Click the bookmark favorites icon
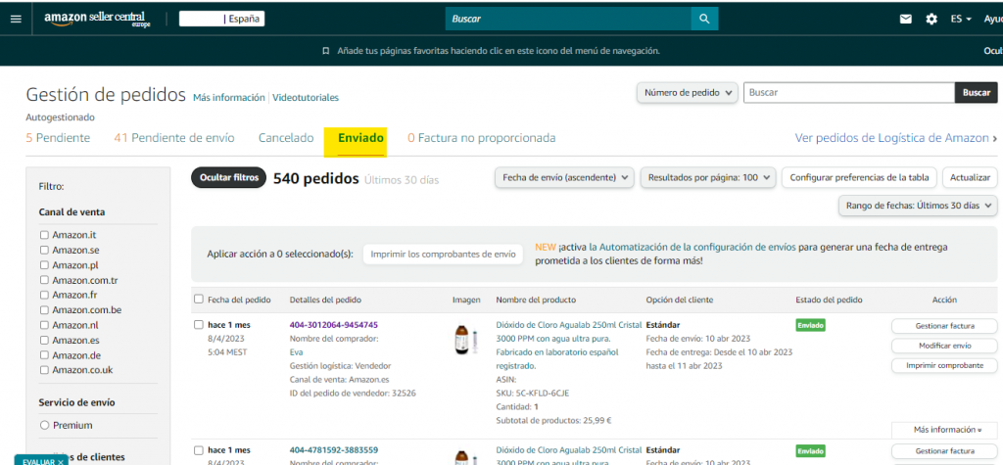Viewport: 1003px width, 465px height. pyautogui.click(x=325, y=51)
